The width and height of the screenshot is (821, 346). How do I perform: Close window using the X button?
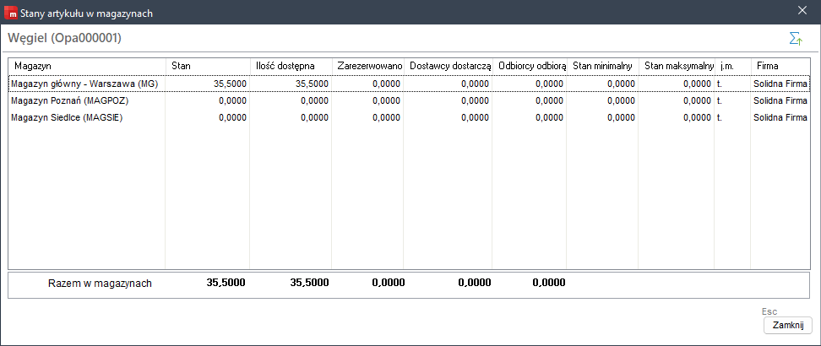coord(802,10)
